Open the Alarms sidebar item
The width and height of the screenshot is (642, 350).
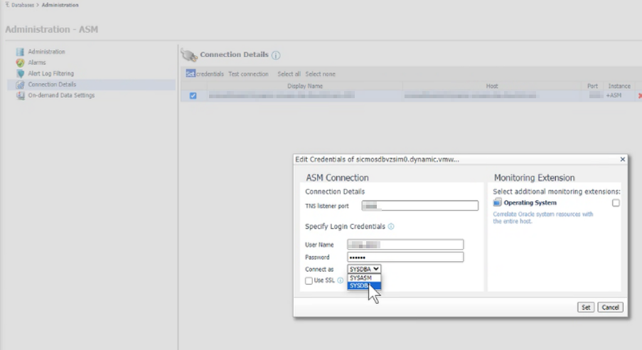pyautogui.click(x=37, y=63)
